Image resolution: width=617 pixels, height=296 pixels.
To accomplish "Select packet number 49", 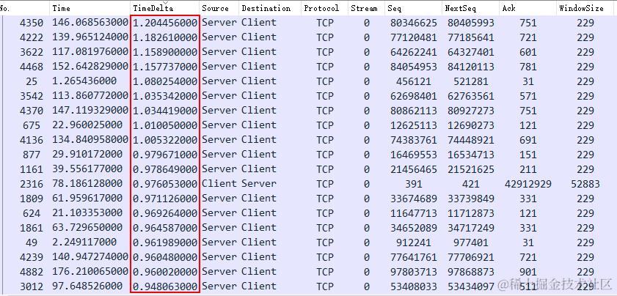I will click(x=32, y=243).
